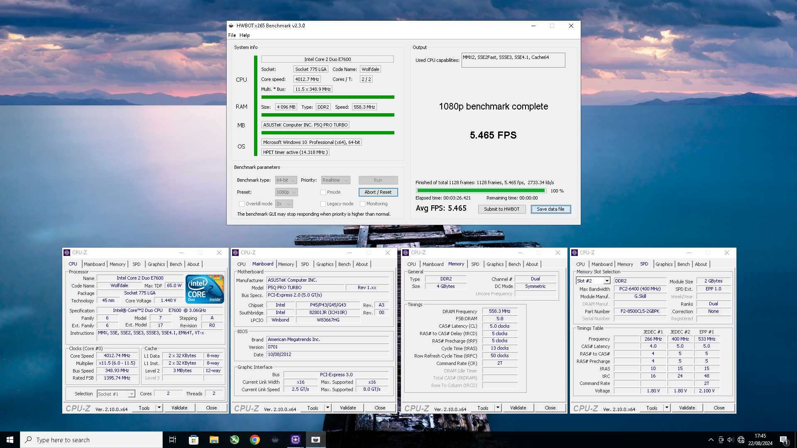Viewport: 797px width, 448px height.
Task: Click CPU-Z icon in the SPD window title
Action: (x=575, y=253)
